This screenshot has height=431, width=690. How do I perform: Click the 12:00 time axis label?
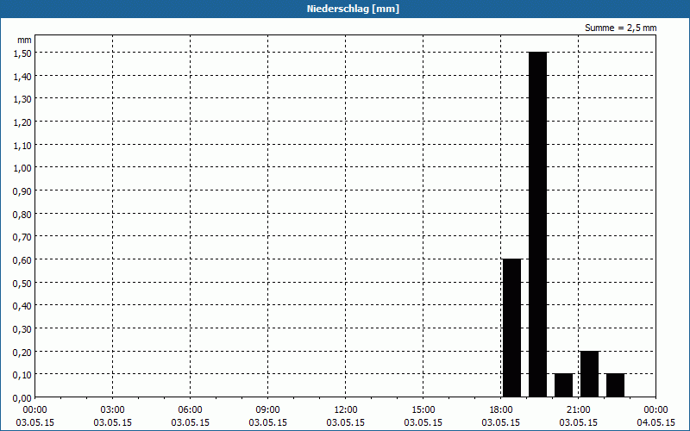point(346,410)
